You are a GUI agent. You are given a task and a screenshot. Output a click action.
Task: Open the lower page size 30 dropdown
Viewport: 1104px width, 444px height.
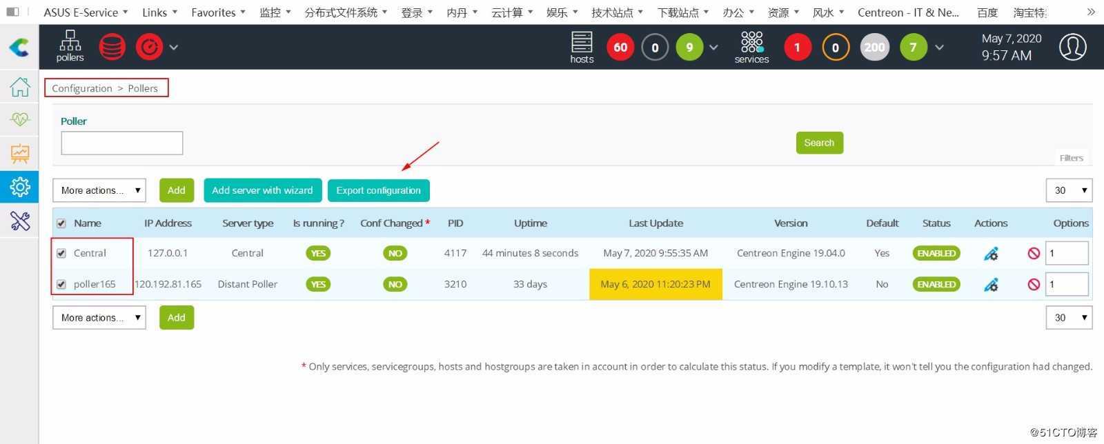coord(1069,318)
